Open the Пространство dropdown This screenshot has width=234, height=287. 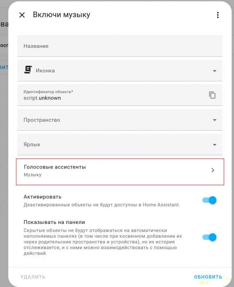tap(120, 120)
